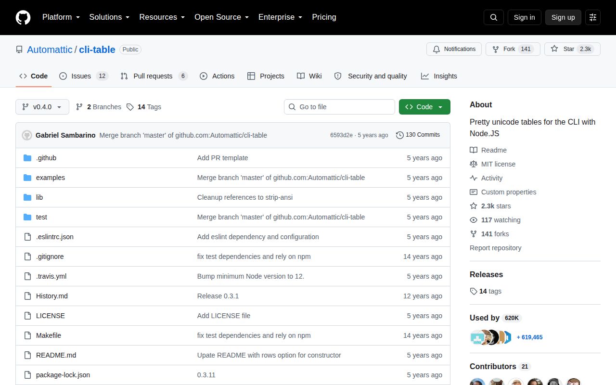Click the file icon beside package-lock.json
616x385 pixels.
click(27, 375)
